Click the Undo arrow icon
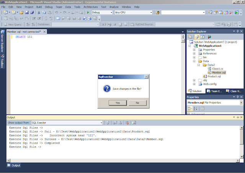 [x=56, y=13]
